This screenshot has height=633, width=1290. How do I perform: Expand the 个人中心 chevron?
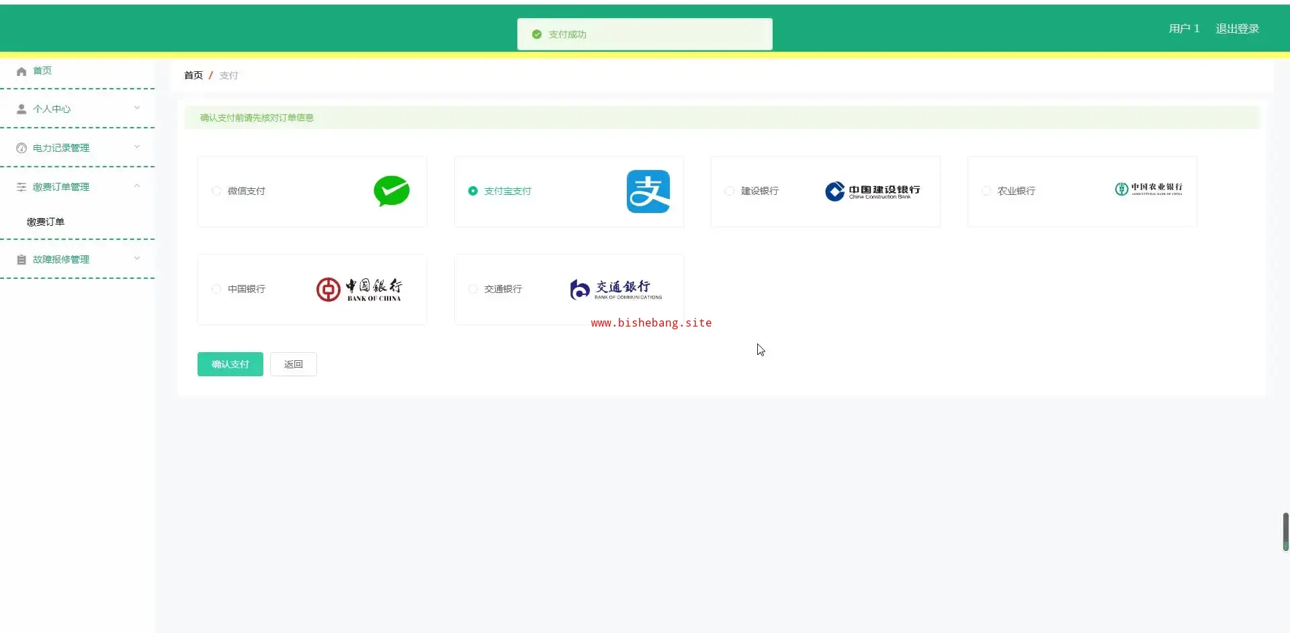click(137, 108)
